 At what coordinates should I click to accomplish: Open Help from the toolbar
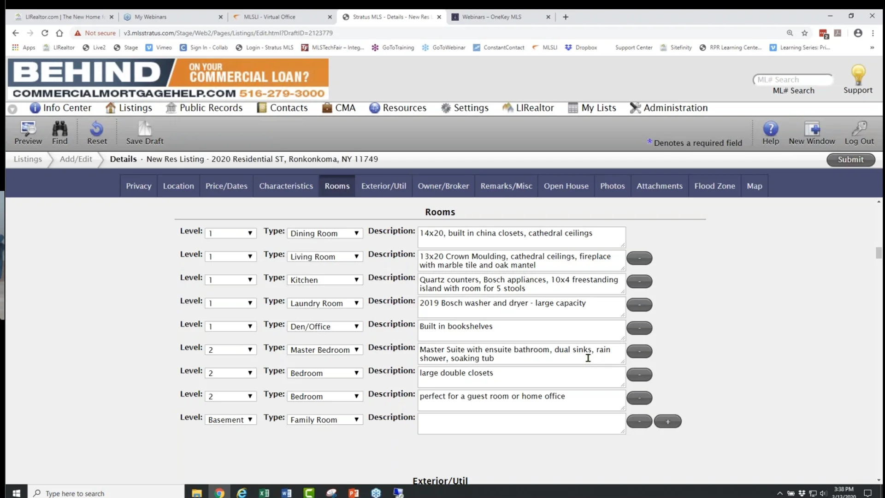tap(770, 133)
